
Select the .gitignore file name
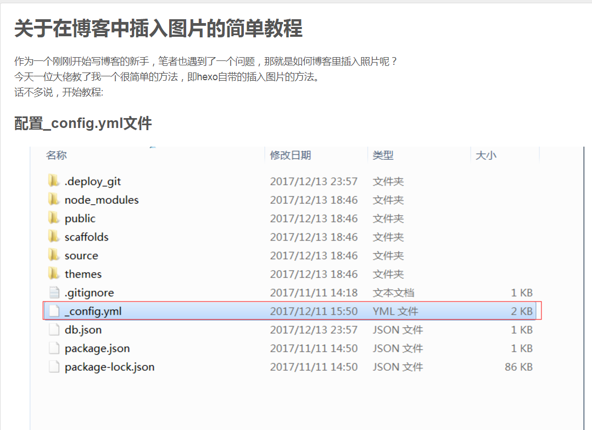click(x=89, y=293)
